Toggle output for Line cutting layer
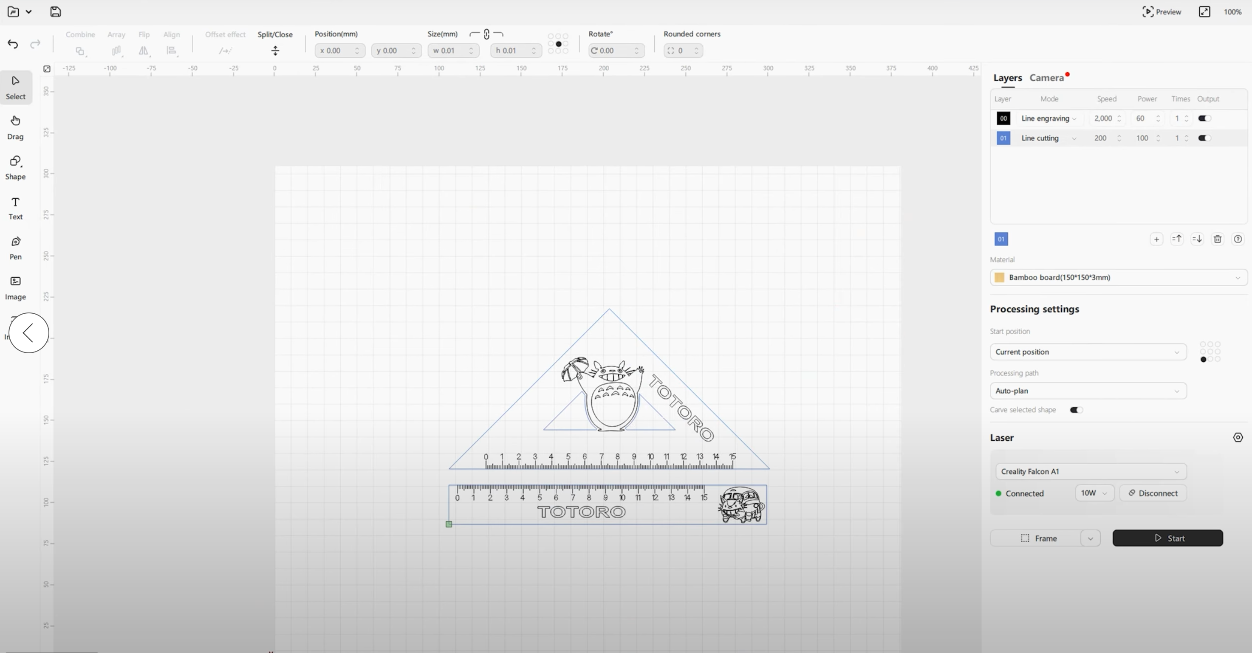 coord(1204,138)
